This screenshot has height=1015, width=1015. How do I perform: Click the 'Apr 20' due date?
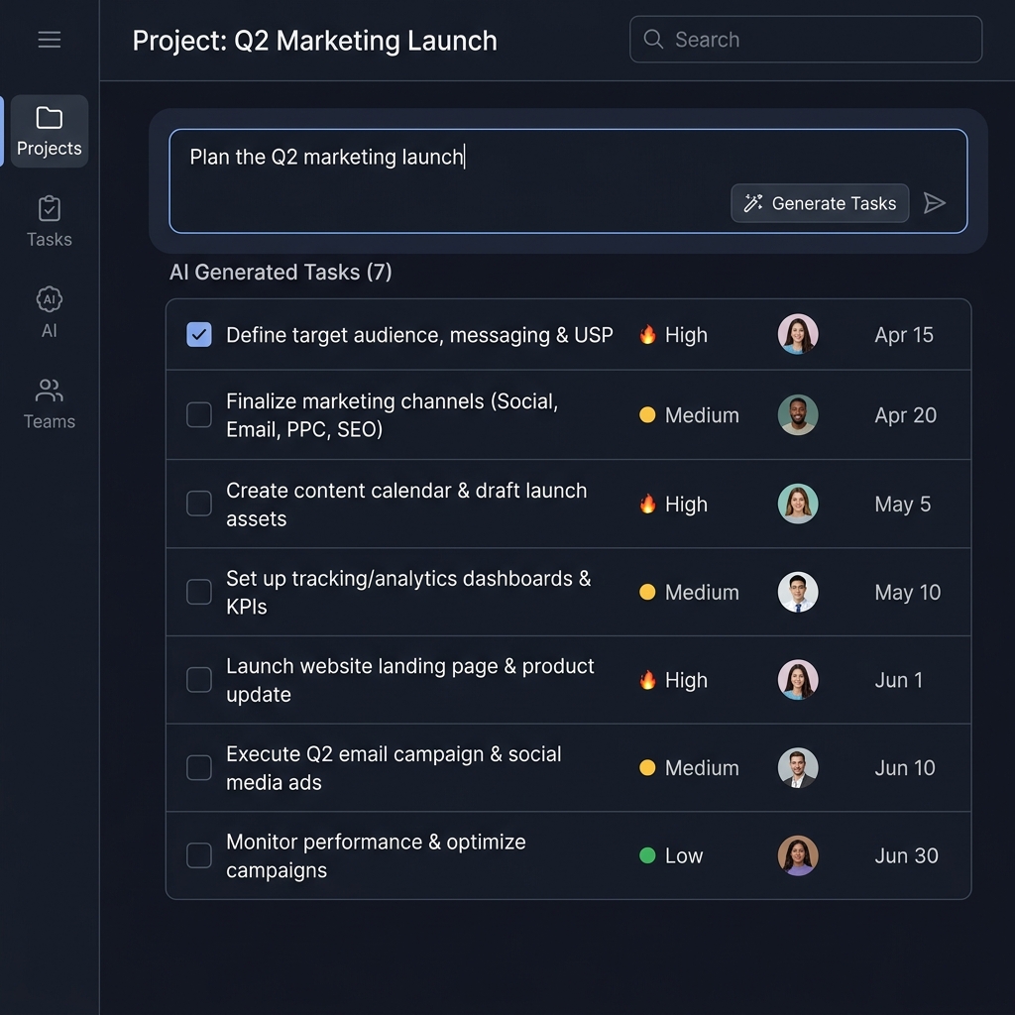pos(906,415)
